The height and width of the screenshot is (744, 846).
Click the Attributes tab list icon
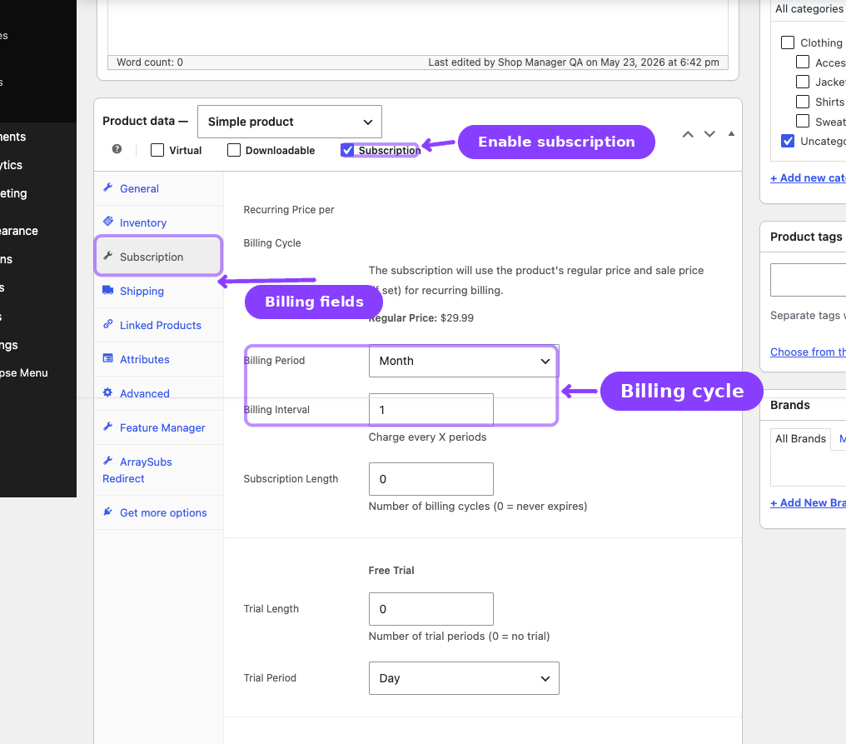pos(108,358)
